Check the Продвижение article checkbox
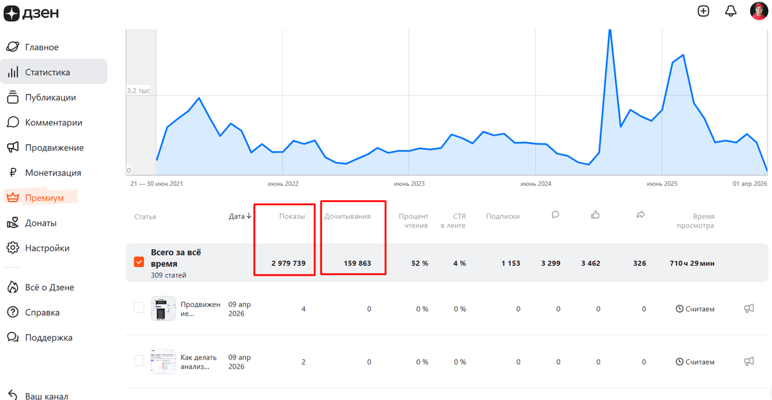Viewport: 772px width, 400px height. coord(139,308)
